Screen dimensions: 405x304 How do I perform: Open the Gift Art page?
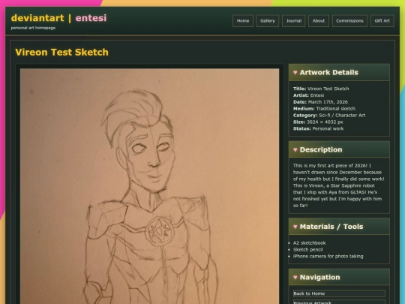click(382, 21)
